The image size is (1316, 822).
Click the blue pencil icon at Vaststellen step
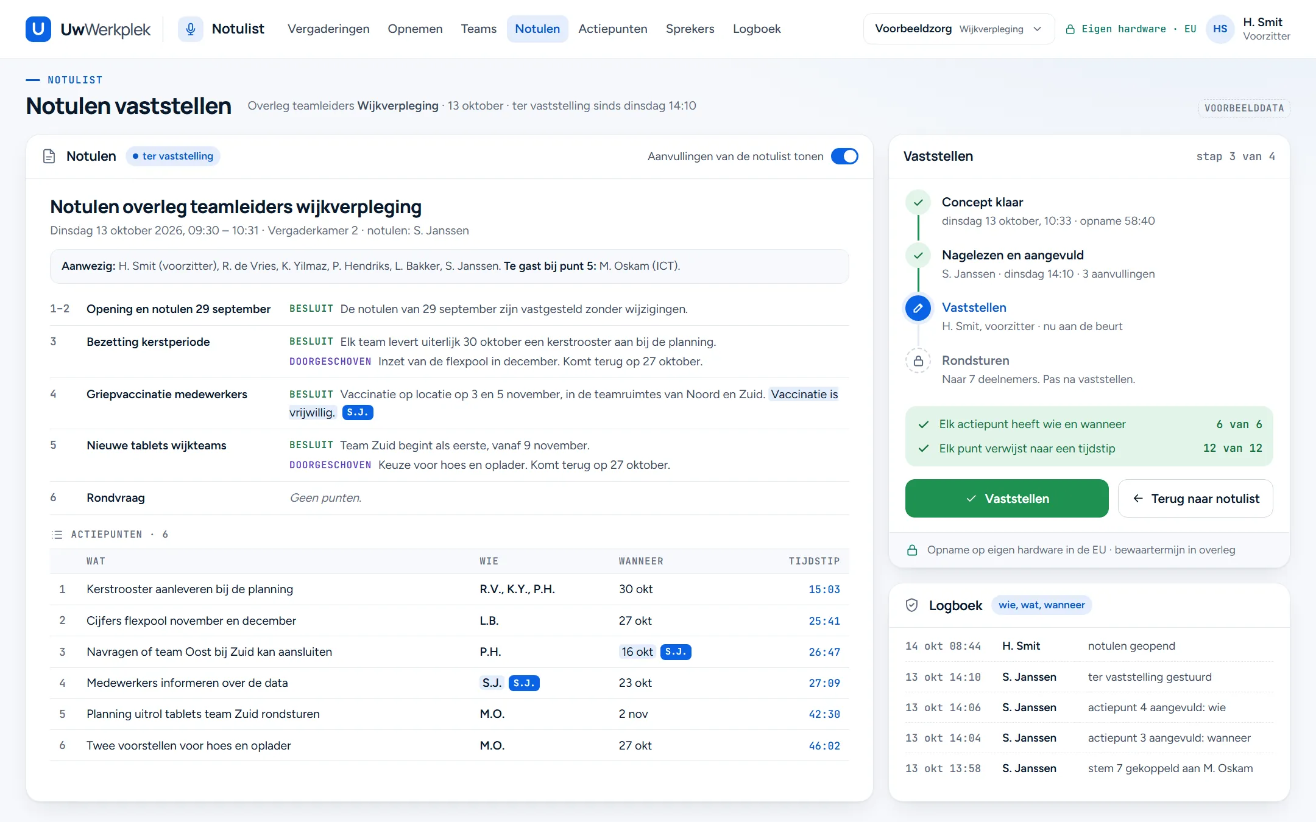(x=918, y=308)
